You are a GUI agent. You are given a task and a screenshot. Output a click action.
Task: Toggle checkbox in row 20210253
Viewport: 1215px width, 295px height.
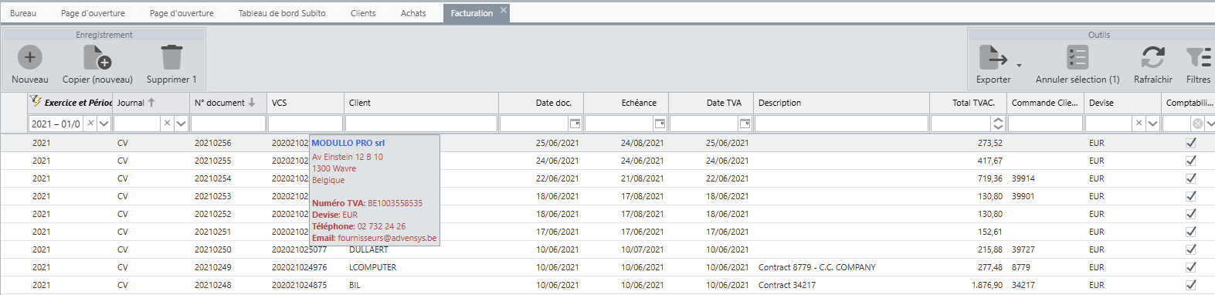coord(1191,196)
